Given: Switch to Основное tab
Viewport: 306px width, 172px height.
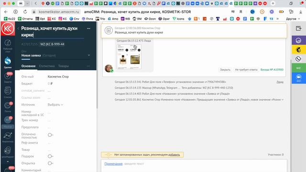Looking at the screenshot, I should point(29,66).
